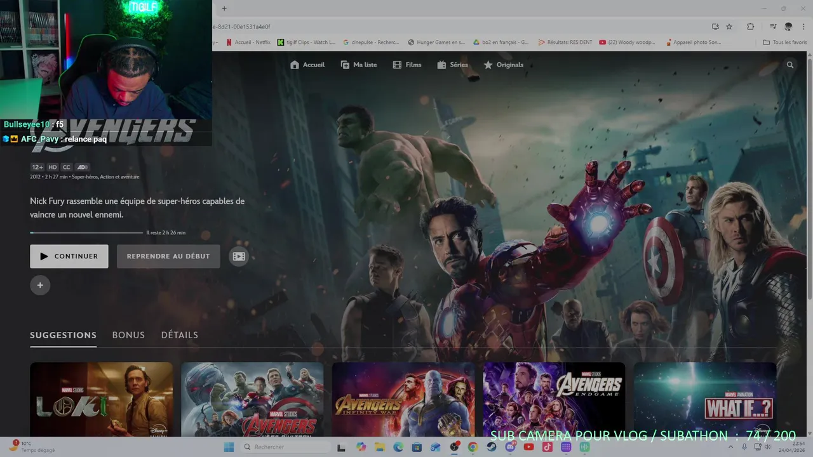Open Steam from the taskbar
Viewport: 813px width, 457px height.
492,447
